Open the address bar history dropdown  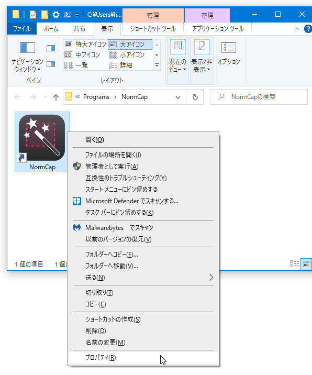(x=177, y=97)
